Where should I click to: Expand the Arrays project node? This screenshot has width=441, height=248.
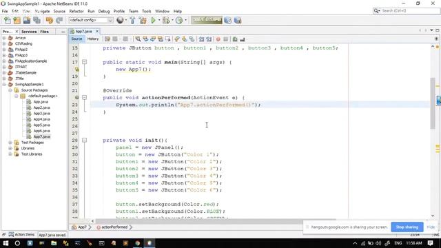point(4,38)
